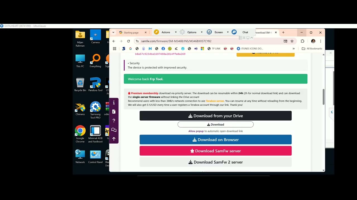
Task: Click the scrollbar down arrow
Action: (x=324, y=170)
